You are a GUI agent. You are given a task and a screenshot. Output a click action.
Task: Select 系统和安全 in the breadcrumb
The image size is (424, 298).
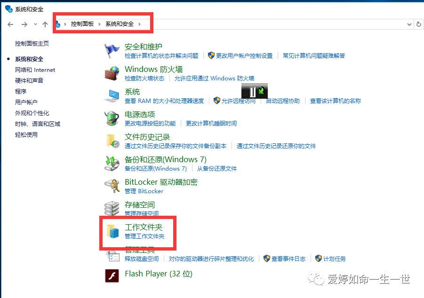coord(120,24)
